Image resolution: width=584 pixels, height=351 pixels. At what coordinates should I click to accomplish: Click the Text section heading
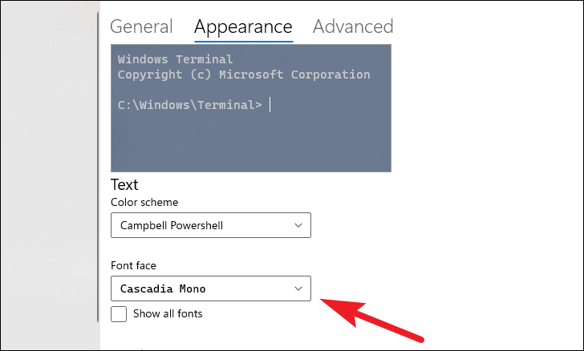[x=124, y=185]
